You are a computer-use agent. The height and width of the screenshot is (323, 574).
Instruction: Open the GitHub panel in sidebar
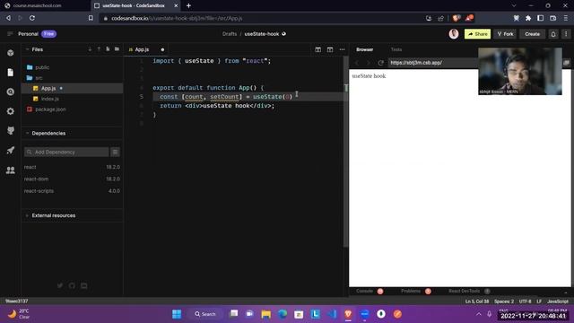[10, 131]
